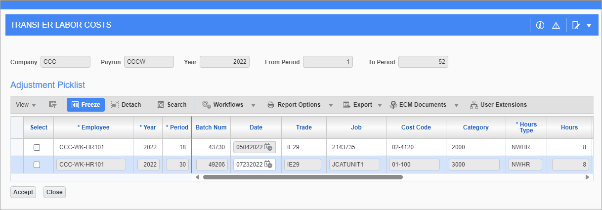The image size is (602, 210).
Task: Expand the Export dropdown arrow
Action: click(x=380, y=105)
